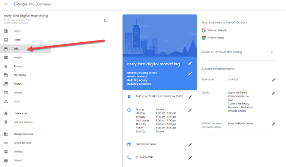Click Add new location link

point(23,122)
